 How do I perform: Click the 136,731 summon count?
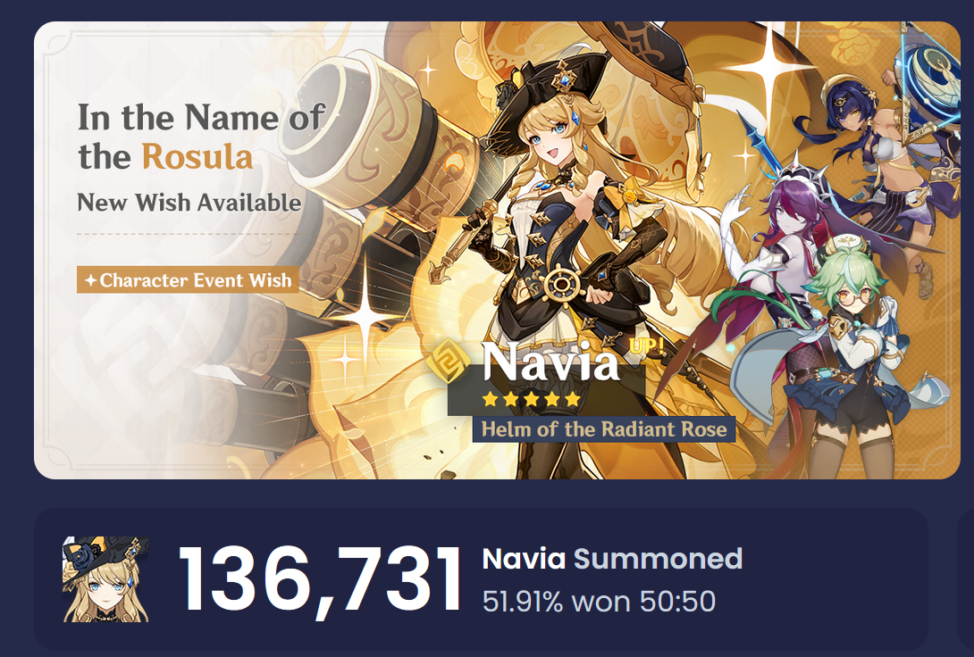321,581
